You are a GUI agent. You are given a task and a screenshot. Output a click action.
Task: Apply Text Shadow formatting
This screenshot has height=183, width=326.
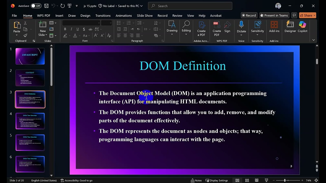click(84, 29)
